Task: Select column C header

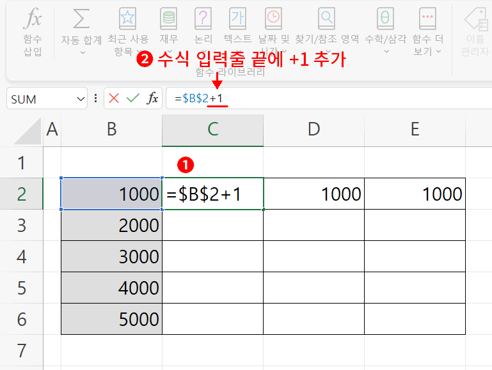Action: (x=213, y=130)
